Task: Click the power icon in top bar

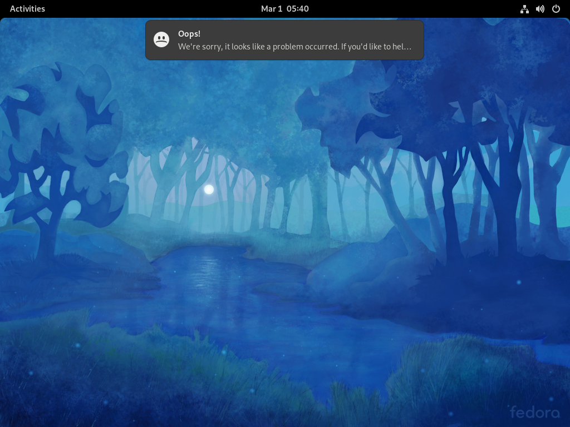Action: pyautogui.click(x=556, y=9)
